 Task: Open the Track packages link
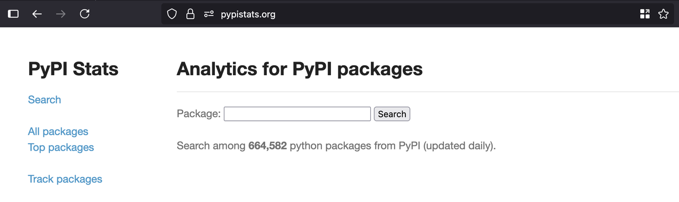pos(65,179)
